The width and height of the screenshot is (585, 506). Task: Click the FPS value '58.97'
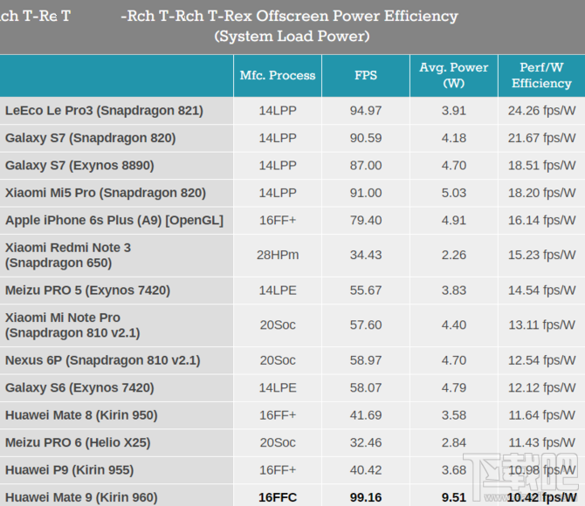point(366,360)
